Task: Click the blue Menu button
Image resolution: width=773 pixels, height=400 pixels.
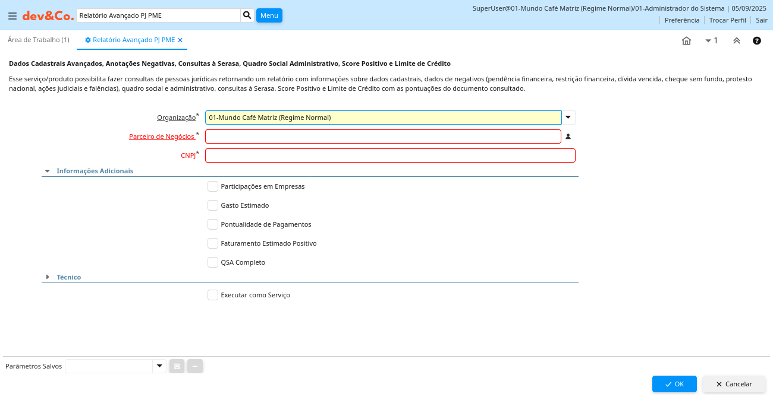Action: [x=269, y=15]
